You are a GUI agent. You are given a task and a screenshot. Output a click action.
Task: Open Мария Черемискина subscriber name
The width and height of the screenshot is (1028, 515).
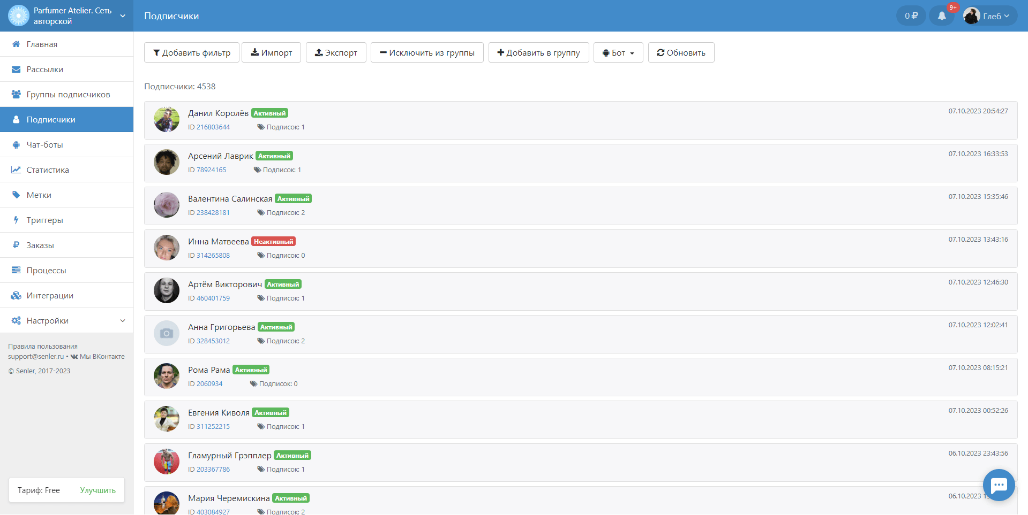229,498
